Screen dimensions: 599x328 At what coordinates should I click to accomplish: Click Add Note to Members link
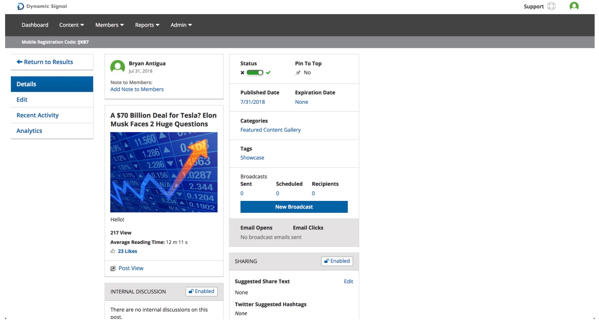137,89
